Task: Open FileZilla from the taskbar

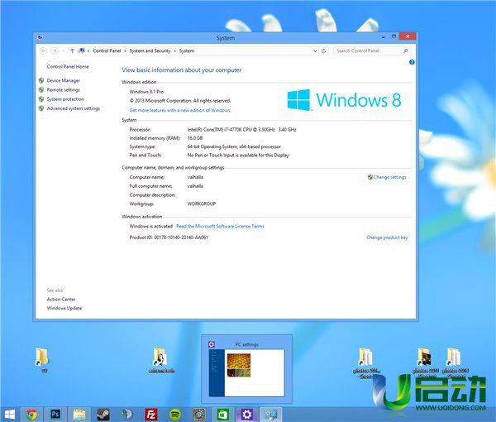Action: 151,414
